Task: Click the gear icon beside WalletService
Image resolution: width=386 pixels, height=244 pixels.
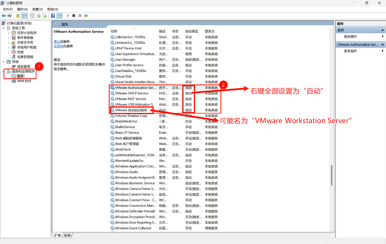Action: pos(112,127)
